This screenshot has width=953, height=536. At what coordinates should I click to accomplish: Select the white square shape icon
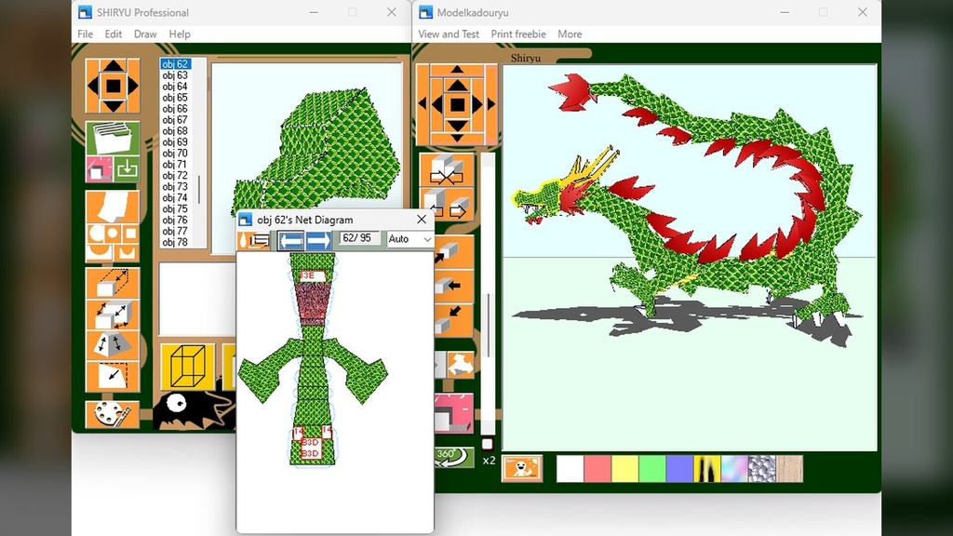pos(130,234)
